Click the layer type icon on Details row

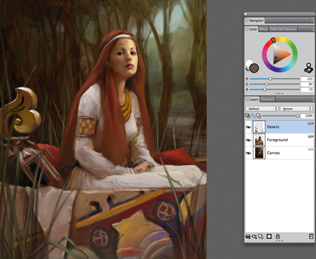[x=311, y=123]
